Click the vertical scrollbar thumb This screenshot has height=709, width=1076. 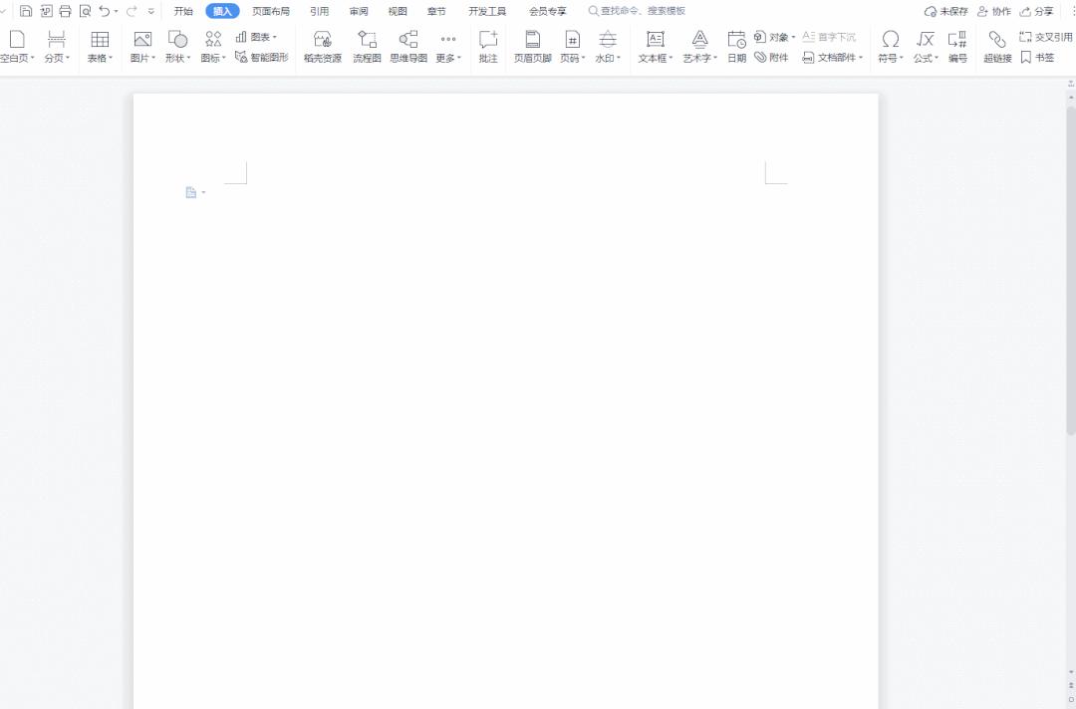[x=1070, y=270]
